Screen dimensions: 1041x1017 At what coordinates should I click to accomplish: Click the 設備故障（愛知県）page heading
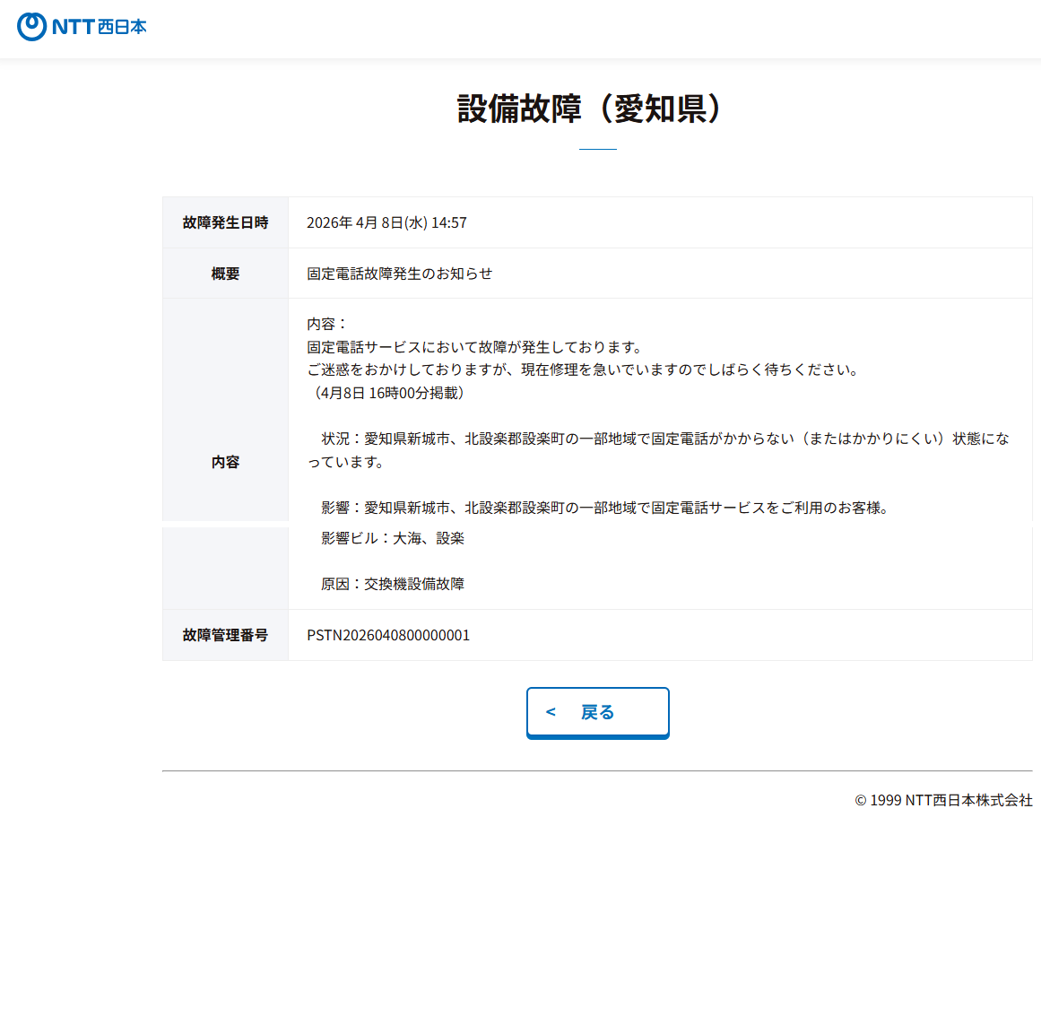589,109
